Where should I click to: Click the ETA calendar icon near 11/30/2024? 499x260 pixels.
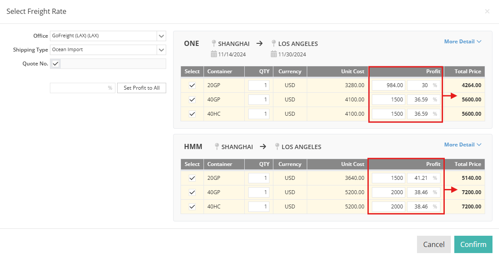pos(274,54)
